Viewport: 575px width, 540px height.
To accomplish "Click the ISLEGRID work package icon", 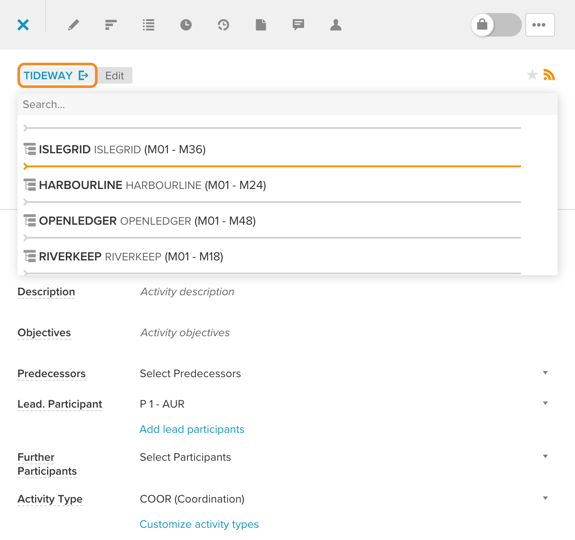I will 30,149.
